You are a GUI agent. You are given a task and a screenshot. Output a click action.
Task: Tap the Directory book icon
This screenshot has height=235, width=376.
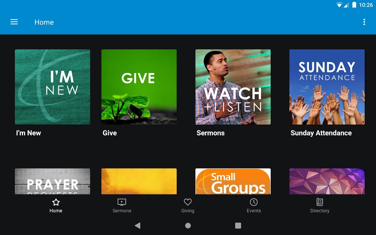click(320, 202)
